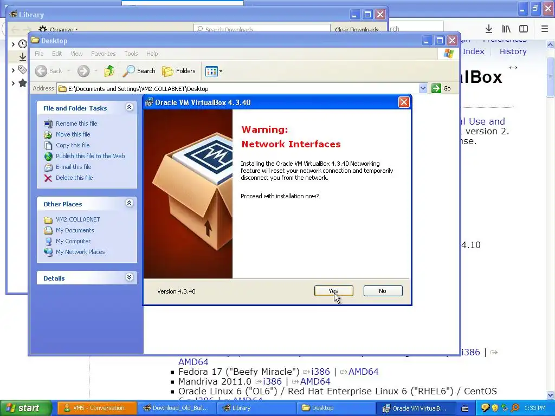Expand History tree node in Library
The image size is (555, 416).
pos(13,44)
